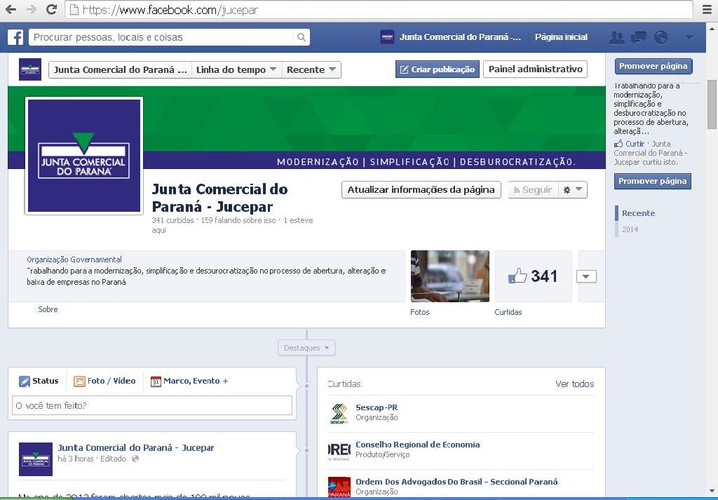The width and height of the screenshot is (718, 500).
Task: Select Recente in the timeline sidebar
Action: point(638,213)
